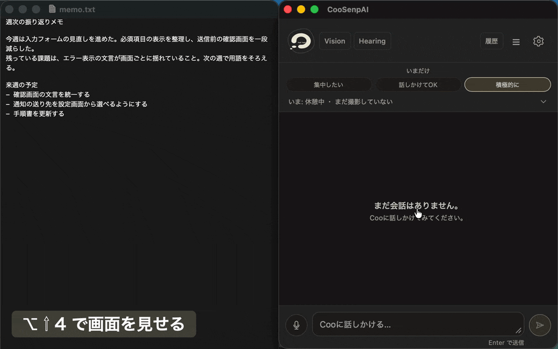
Task: Grab the message field resize handle
Action: point(518,331)
